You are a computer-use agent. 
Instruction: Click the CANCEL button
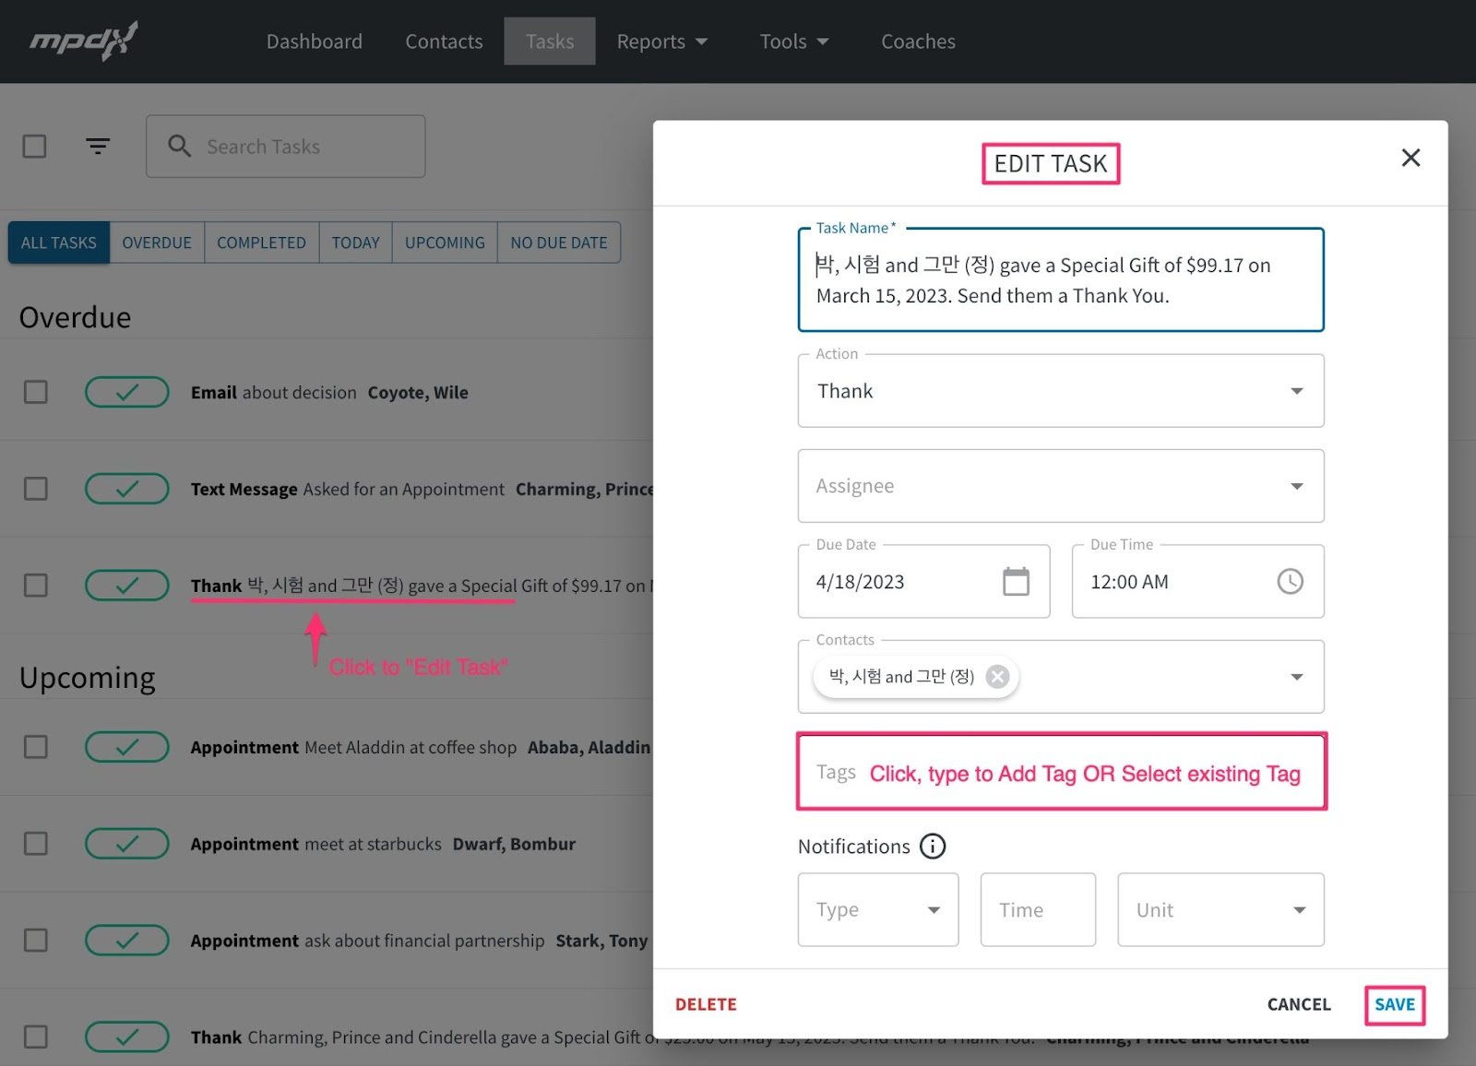pyautogui.click(x=1299, y=1004)
